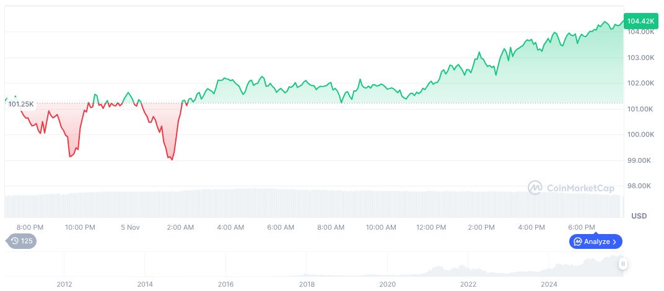
Task: Click the 2:00 AM time axis label
Action: [180, 227]
